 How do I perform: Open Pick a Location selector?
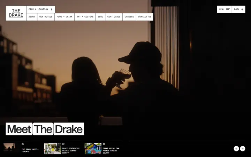pos(41,9)
